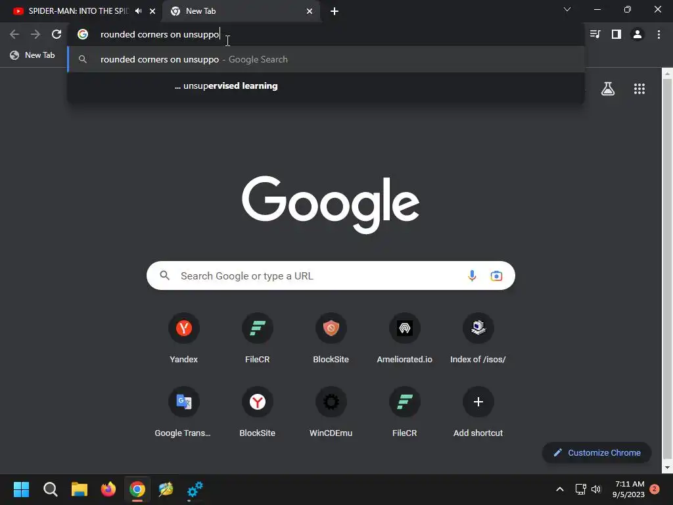Open File Explorer from the taskbar

tap(80, 489)
